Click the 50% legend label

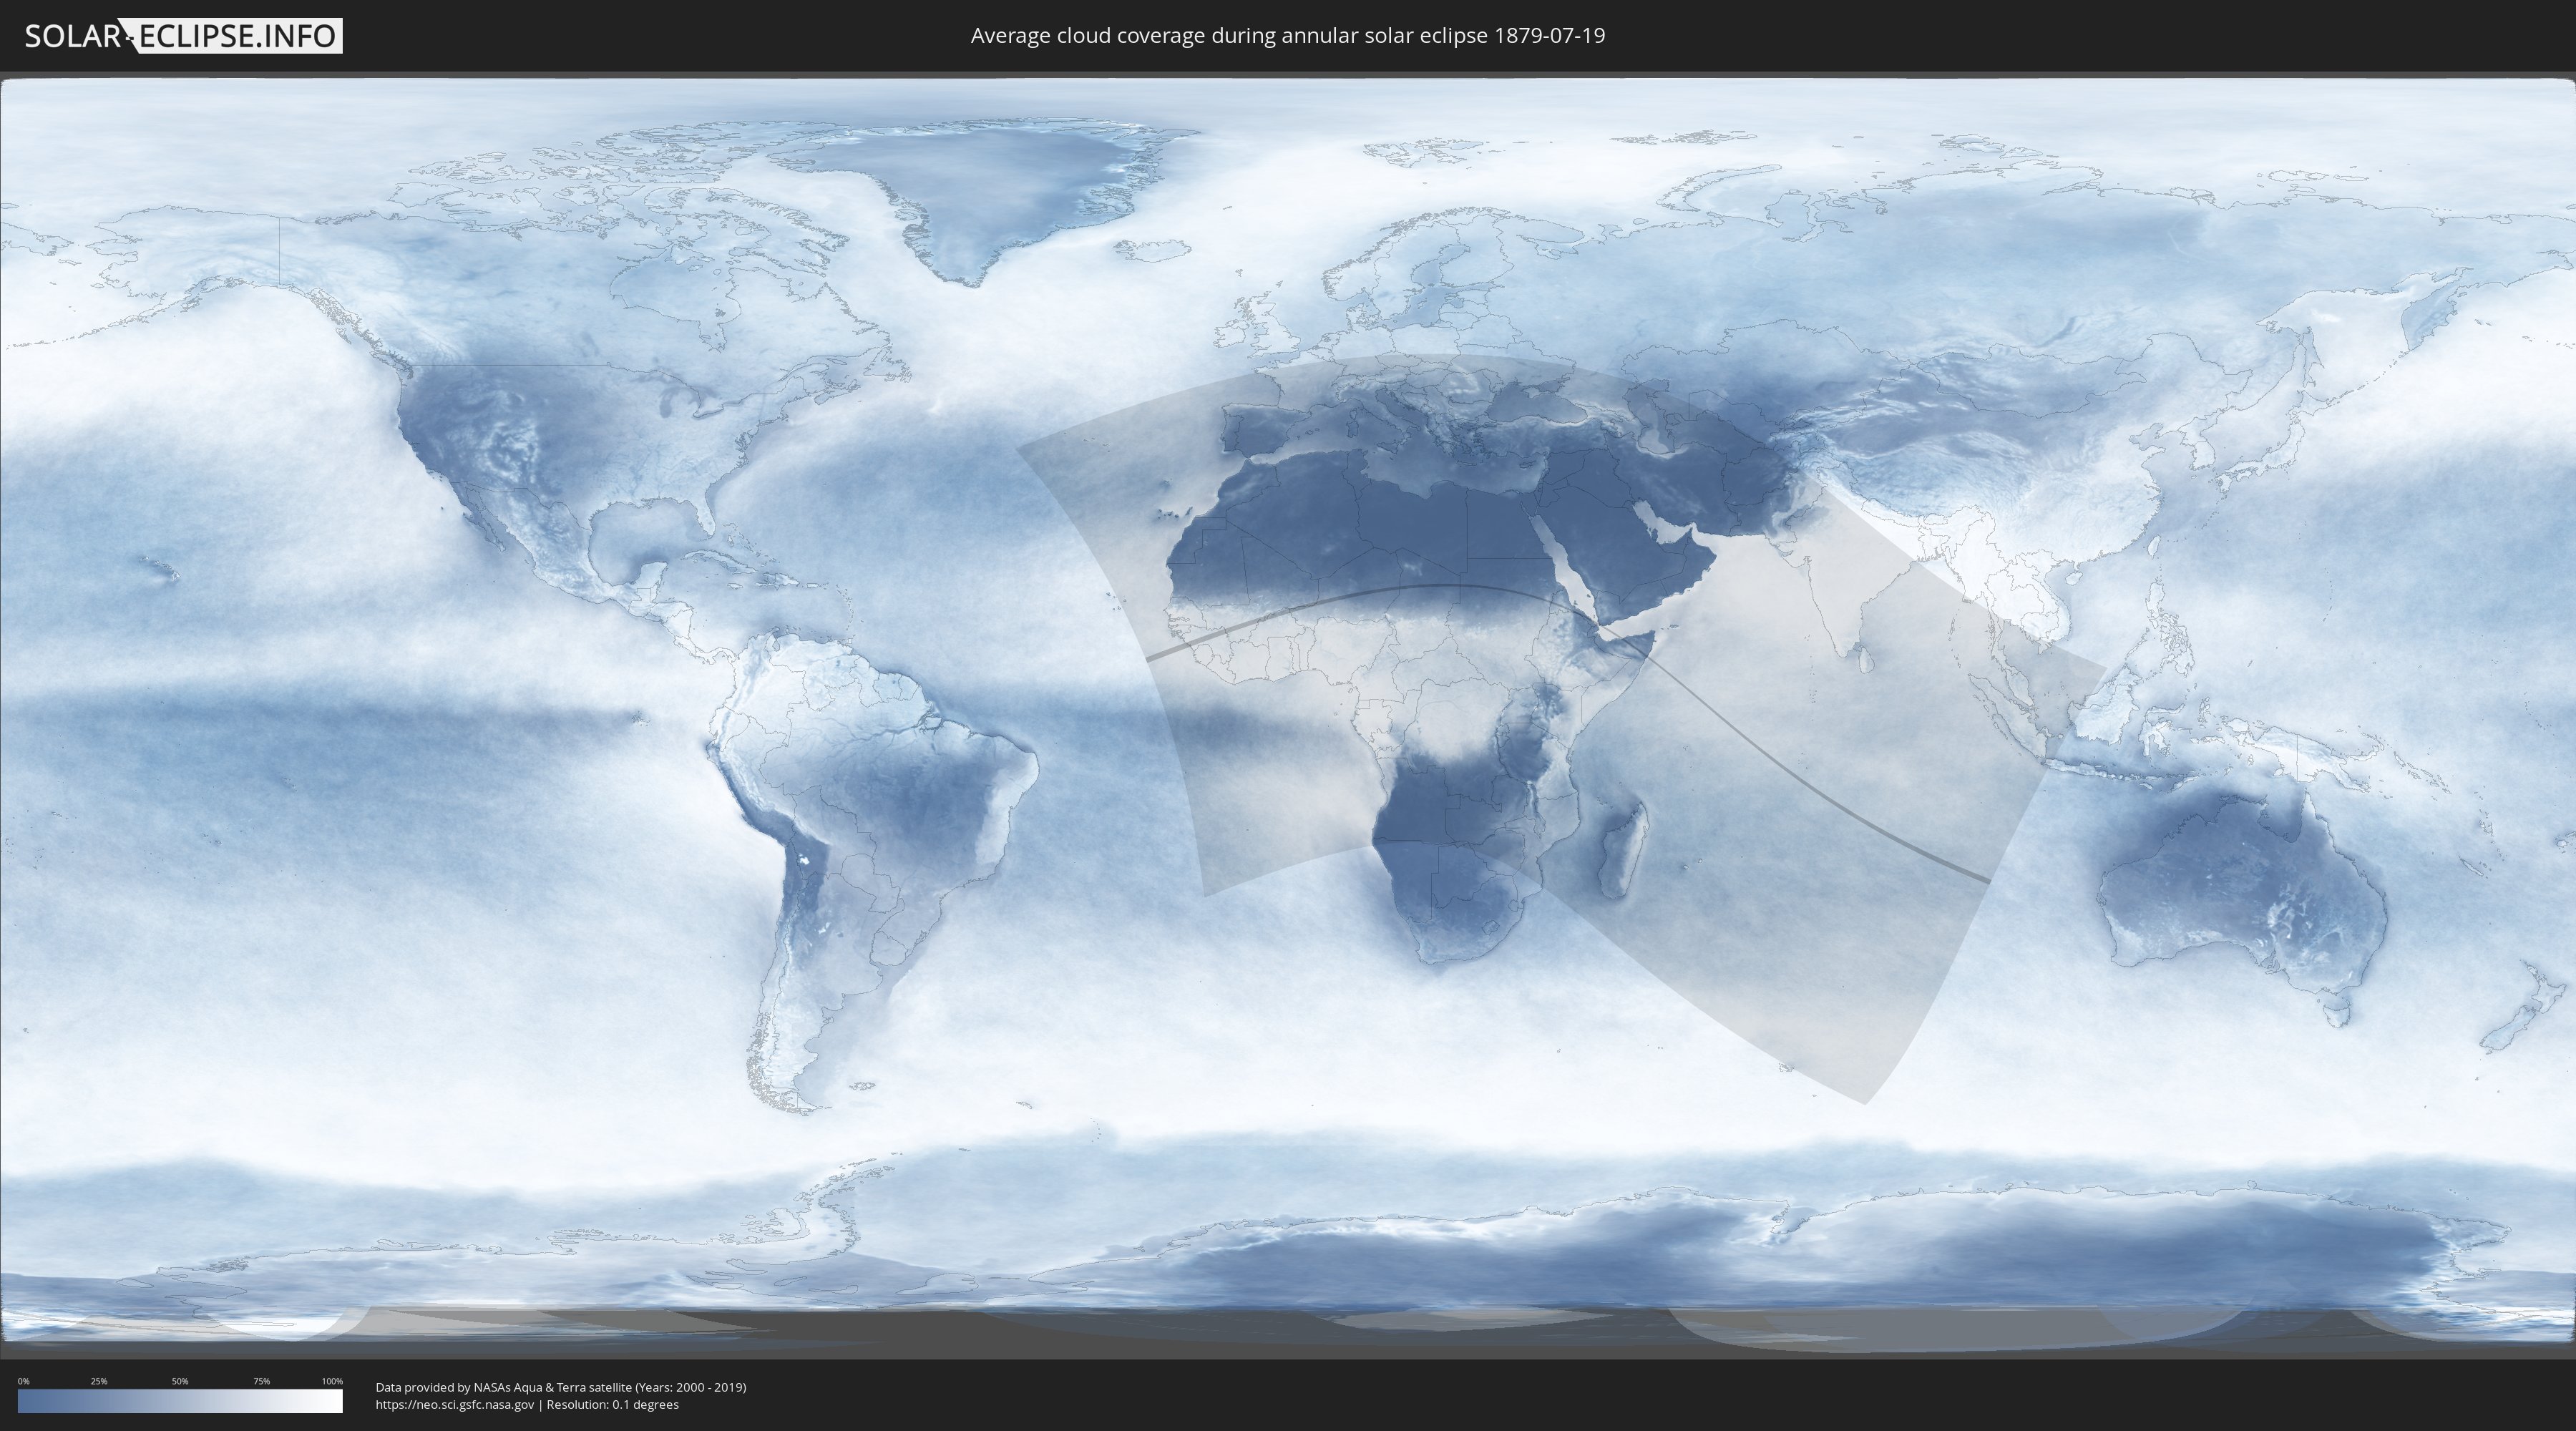coord(180,1381)
